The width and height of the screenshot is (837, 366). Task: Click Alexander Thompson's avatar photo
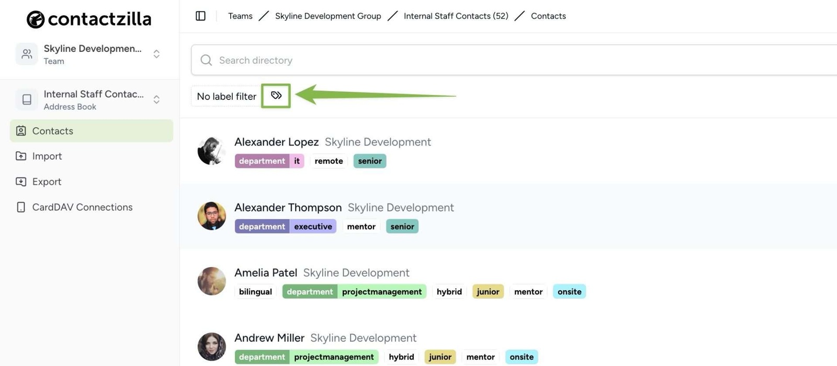[x=212, y=216]
